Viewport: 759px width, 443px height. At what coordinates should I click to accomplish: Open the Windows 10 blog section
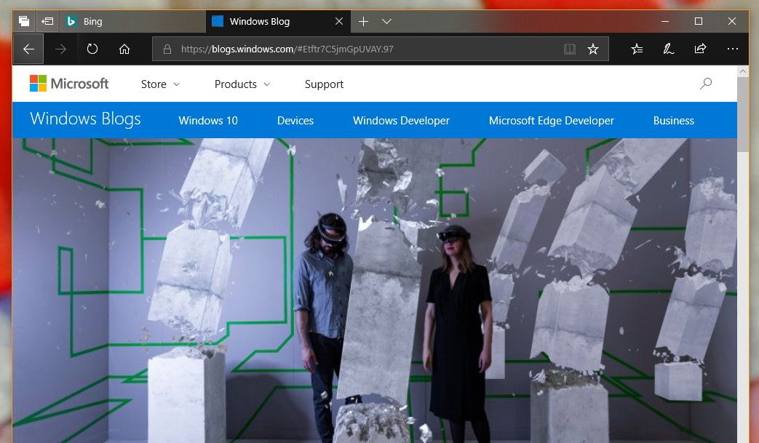[208, 121]
